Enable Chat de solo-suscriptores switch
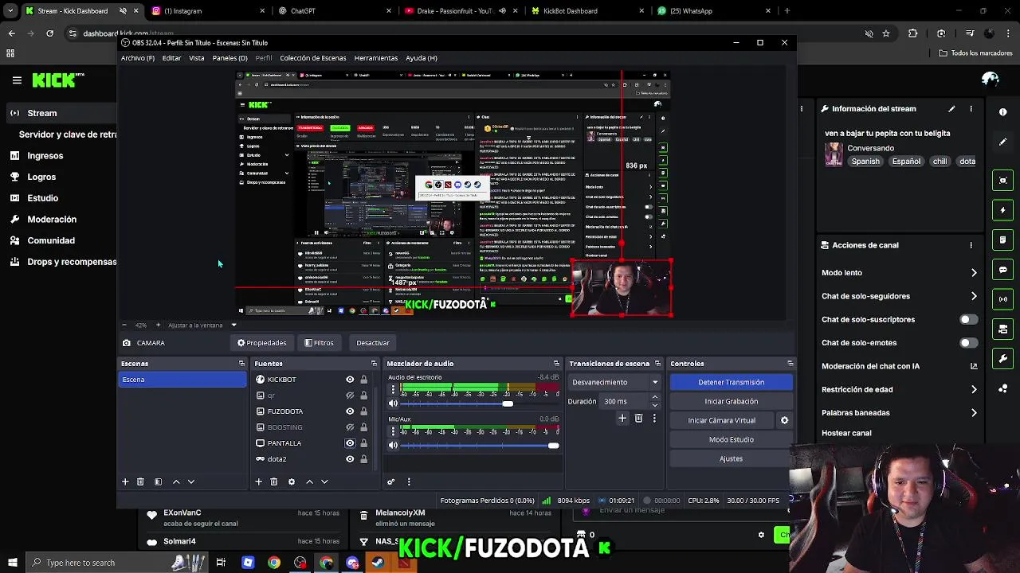 tap(968, 319)
